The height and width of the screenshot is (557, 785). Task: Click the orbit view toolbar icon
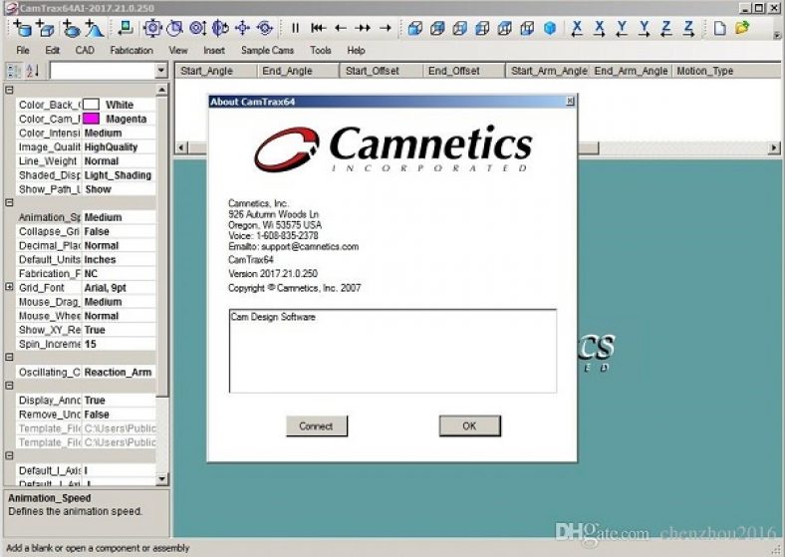[264, 28]
